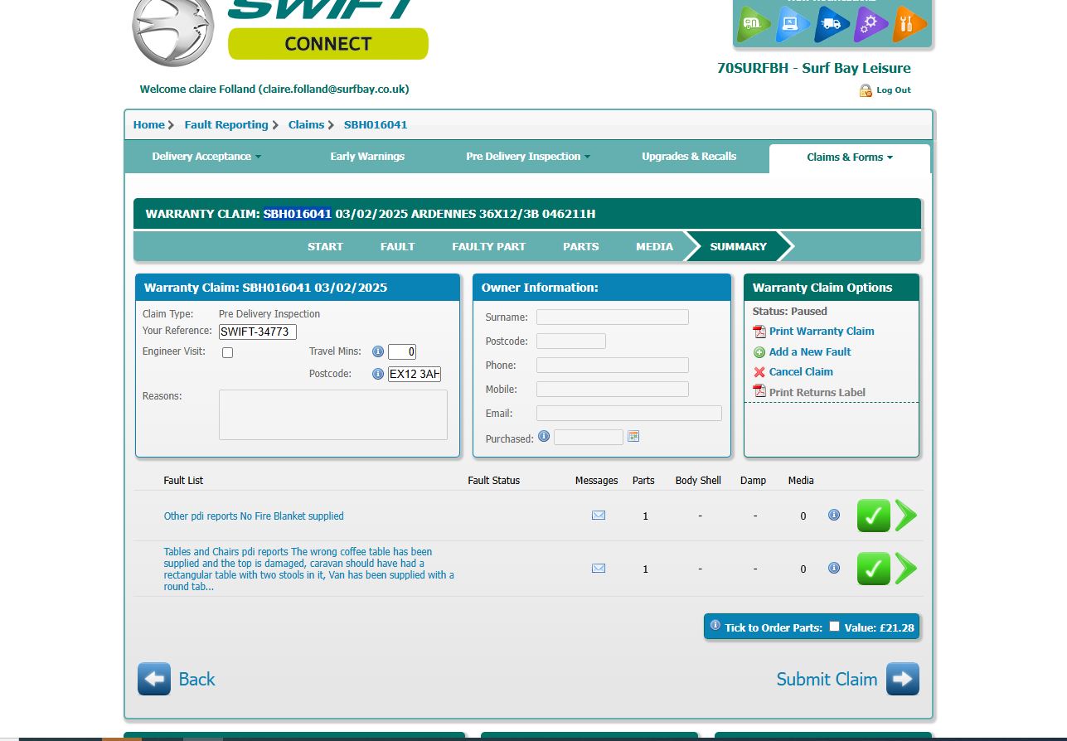Click the Postcode field showing EX12 3AH

[415, 374]
